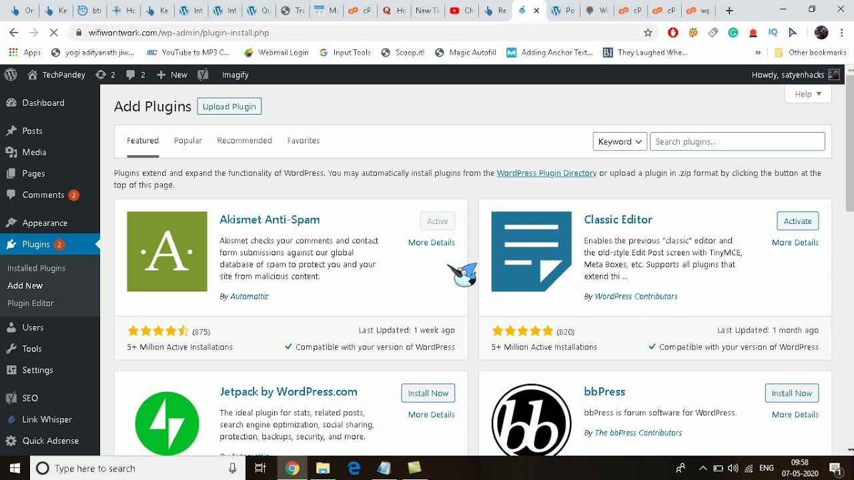Open comments bubble in admin bar
The height and width of the screenshot is (480, 854).
click(x=135, y=75)
